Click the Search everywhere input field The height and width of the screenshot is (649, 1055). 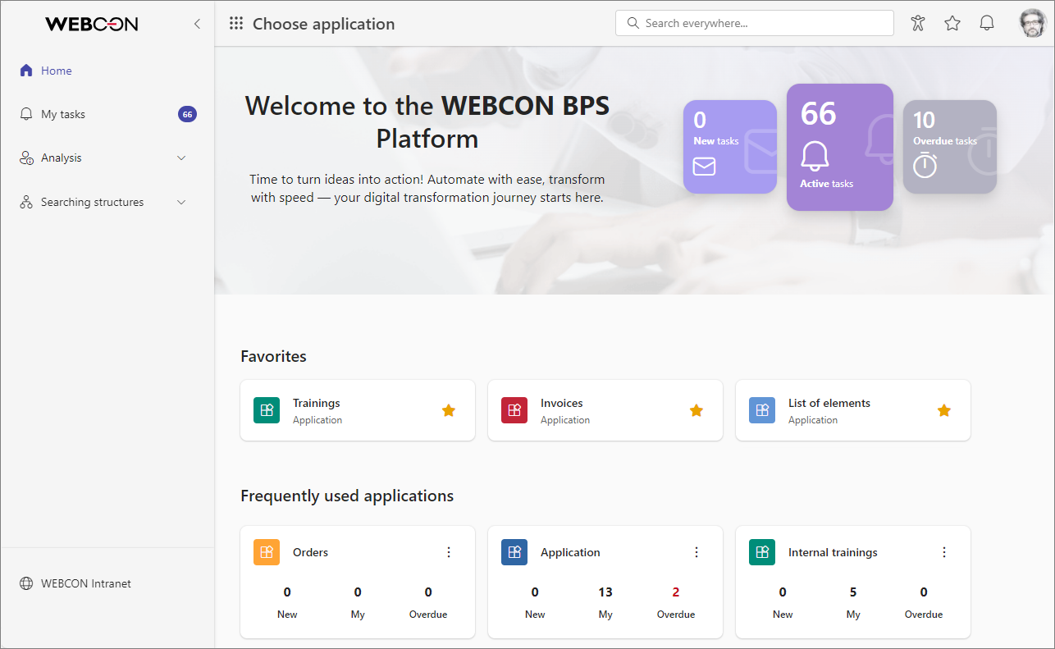(755, 23)
